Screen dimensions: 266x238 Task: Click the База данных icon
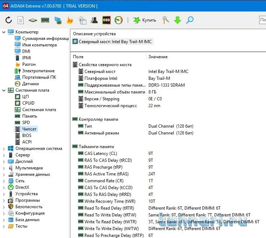[x=11, y=220]
